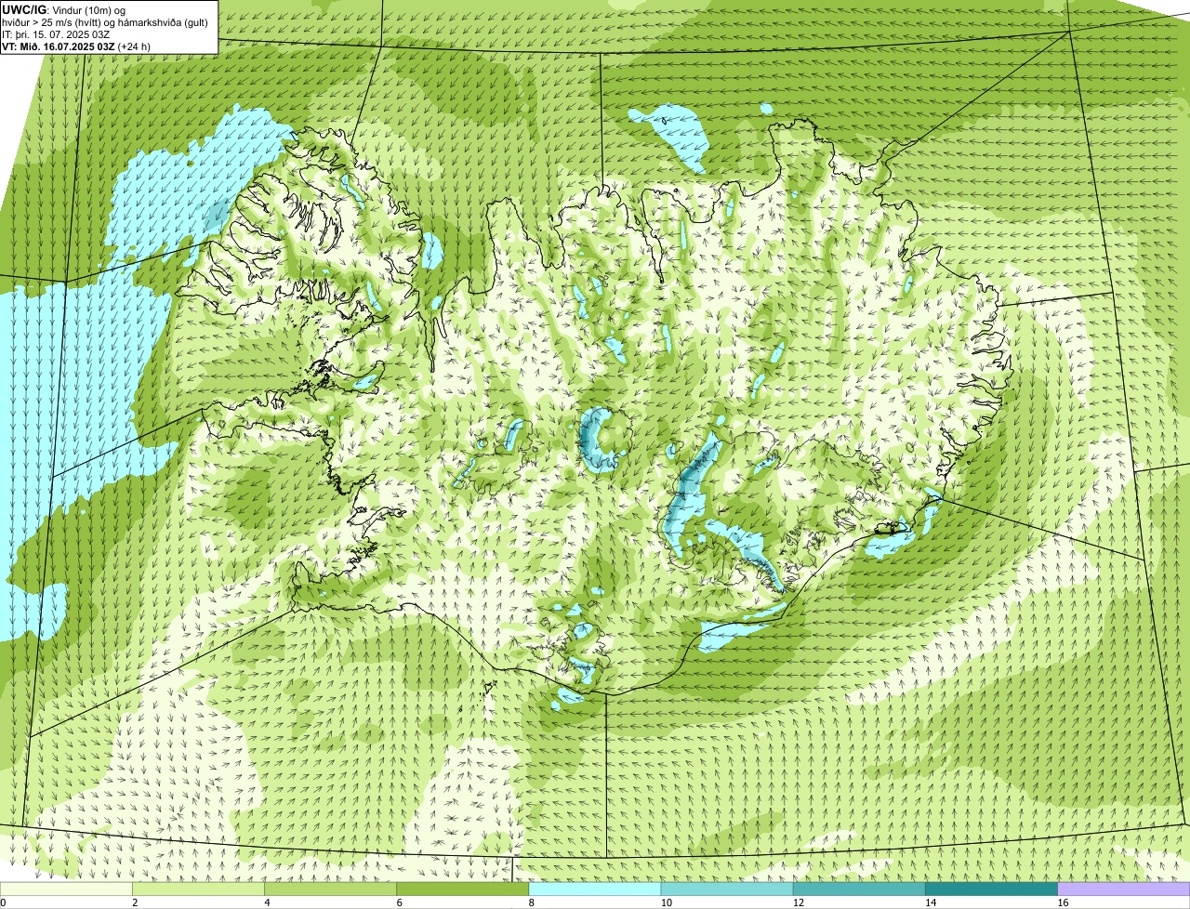Click the 'IT: þri. 15. 07. 2025 03Z' line
This screenshot has height=909, width=1190.
point(57,33)
